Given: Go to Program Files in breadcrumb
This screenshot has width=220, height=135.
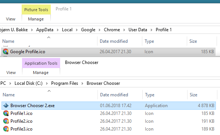Looking at the screenshot, I should tap(65, 83).
